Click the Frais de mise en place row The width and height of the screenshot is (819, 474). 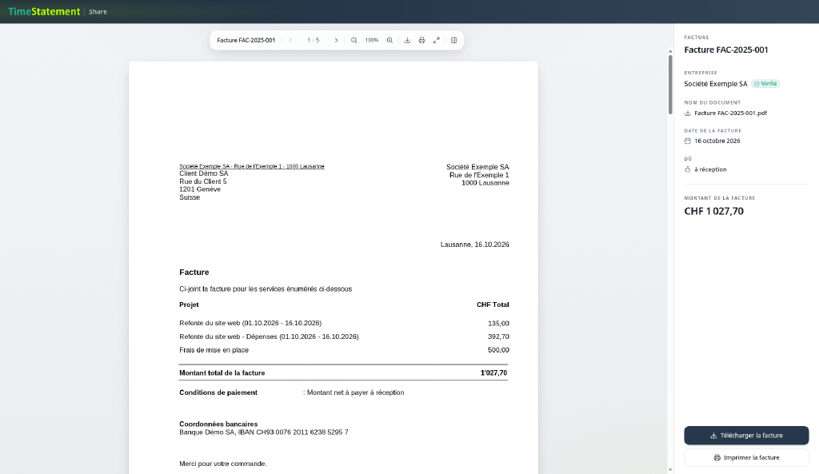tap(344, 350)
